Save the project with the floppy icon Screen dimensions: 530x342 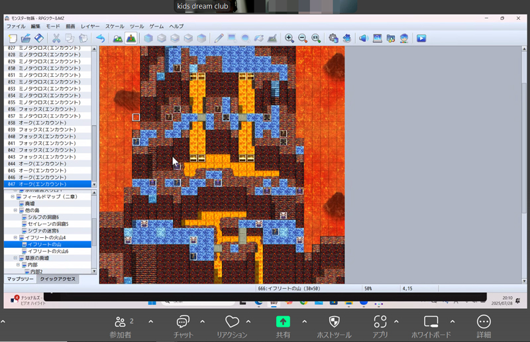point(39,38)
